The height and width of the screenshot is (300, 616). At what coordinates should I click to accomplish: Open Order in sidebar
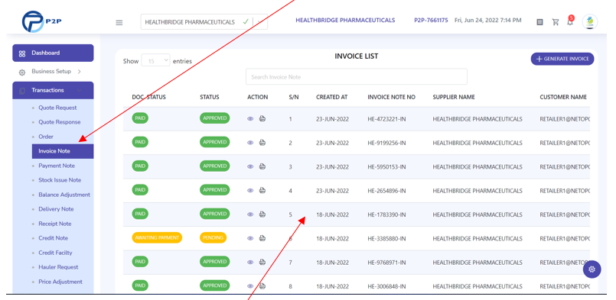click(46, 137)
